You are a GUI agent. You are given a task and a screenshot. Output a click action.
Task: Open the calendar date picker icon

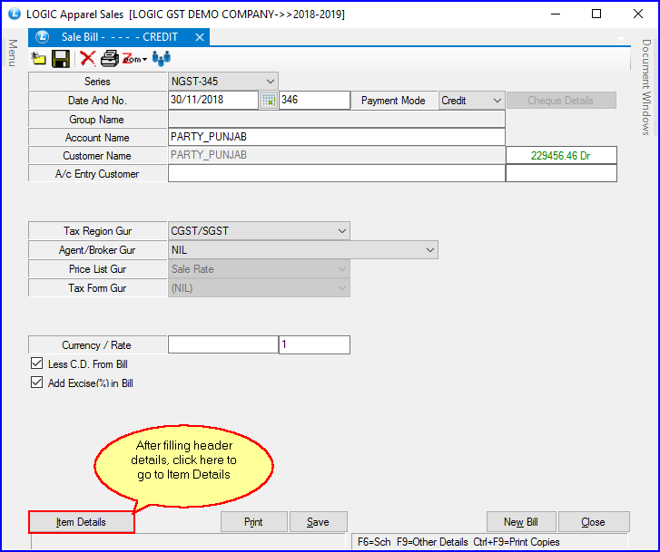click(269, 101)
